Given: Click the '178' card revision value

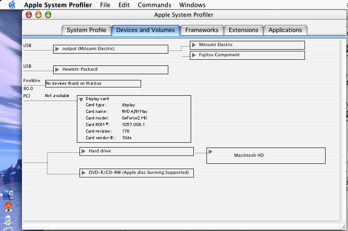Looking at the screenshot, I should click(x=126, y=131).
